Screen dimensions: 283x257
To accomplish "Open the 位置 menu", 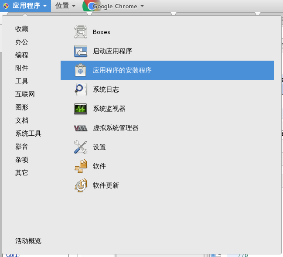I will (x=65, y=6).
